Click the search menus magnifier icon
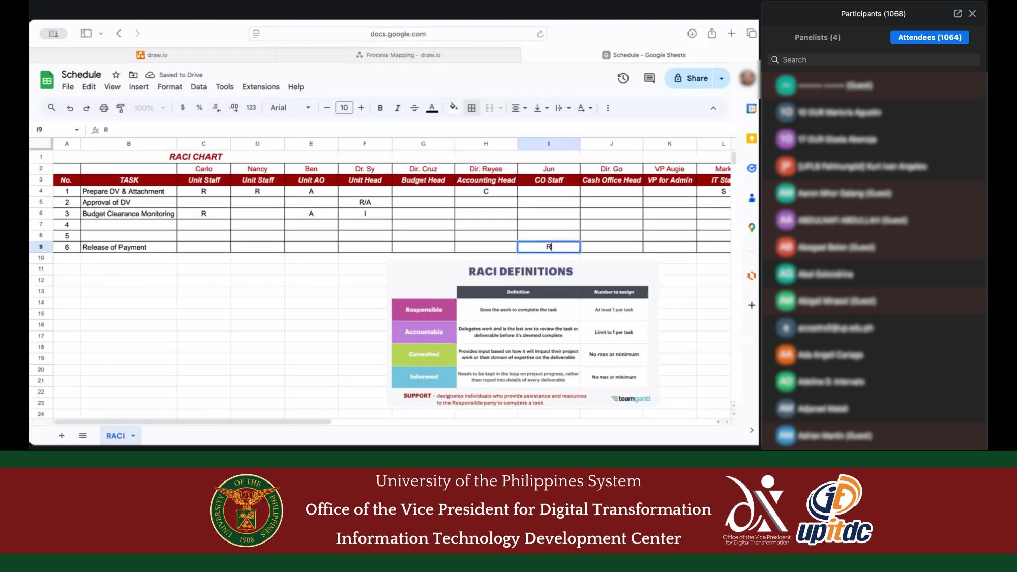 click(x=51, y=108)
